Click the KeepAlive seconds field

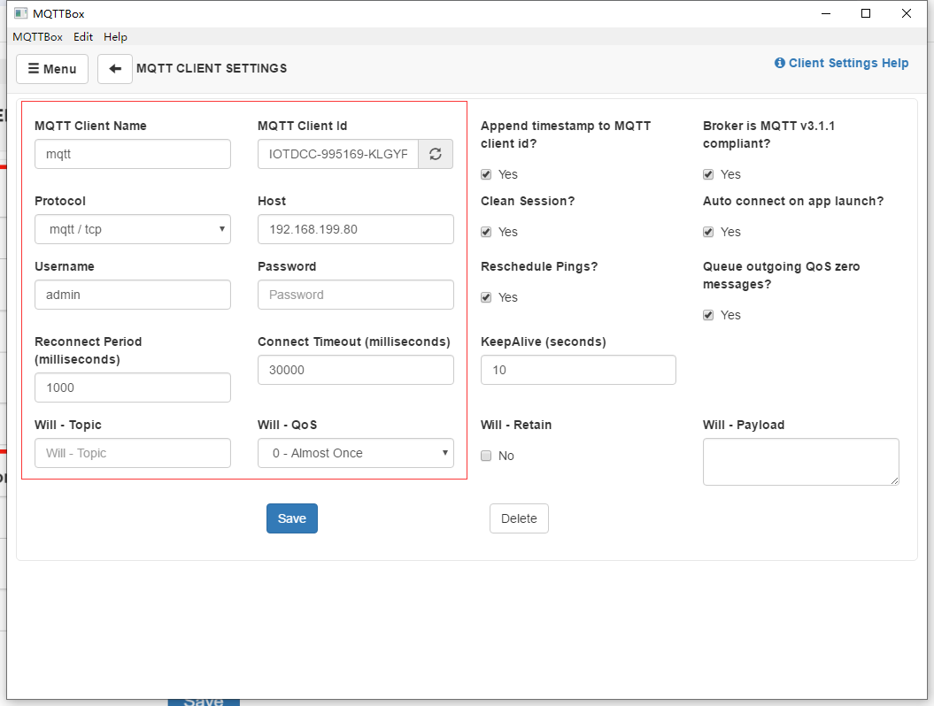point(578,370)
